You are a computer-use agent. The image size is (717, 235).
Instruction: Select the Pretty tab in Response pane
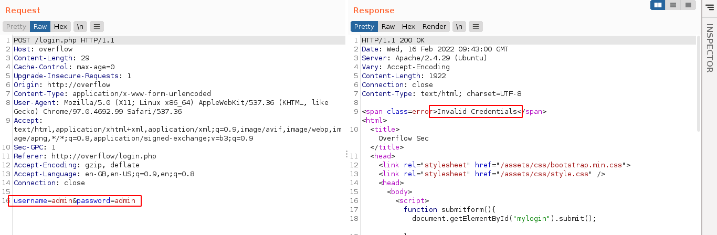[x=364, y=27]
